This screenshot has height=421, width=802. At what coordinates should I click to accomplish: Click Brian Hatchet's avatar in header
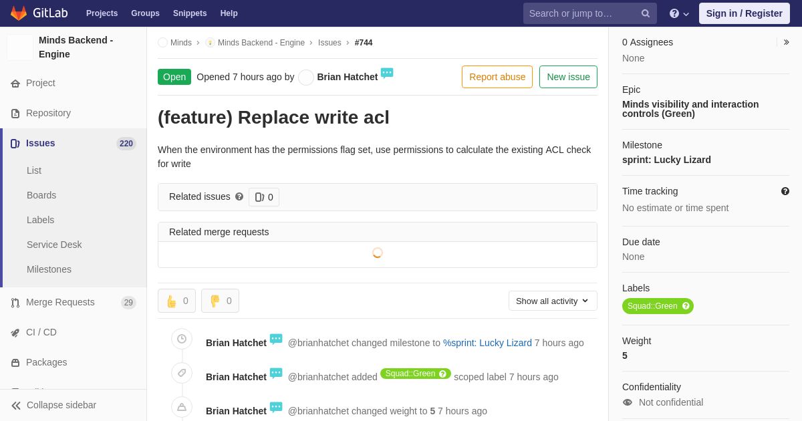pyautogui.click(x=306, y=78)
